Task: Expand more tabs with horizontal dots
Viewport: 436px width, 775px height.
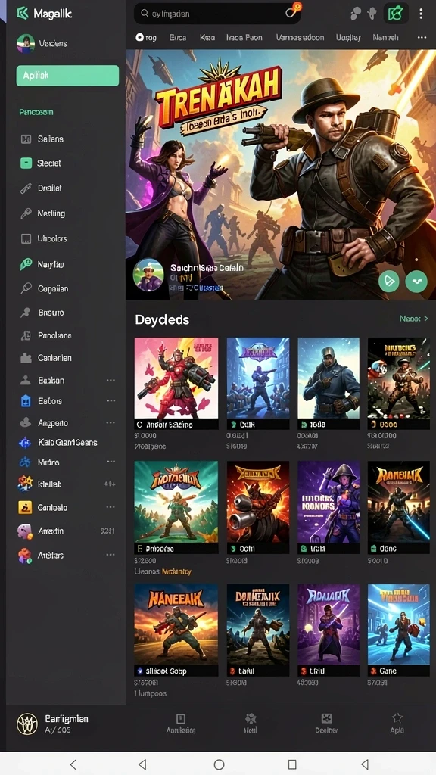Action: [422, 38]
